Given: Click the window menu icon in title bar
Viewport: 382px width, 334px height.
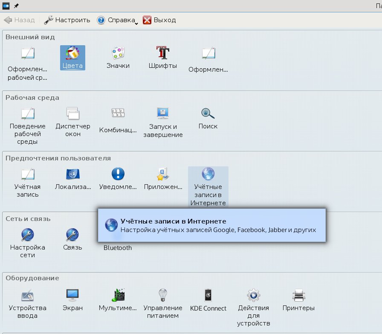Looking at the screenshot, I should 6,6.
